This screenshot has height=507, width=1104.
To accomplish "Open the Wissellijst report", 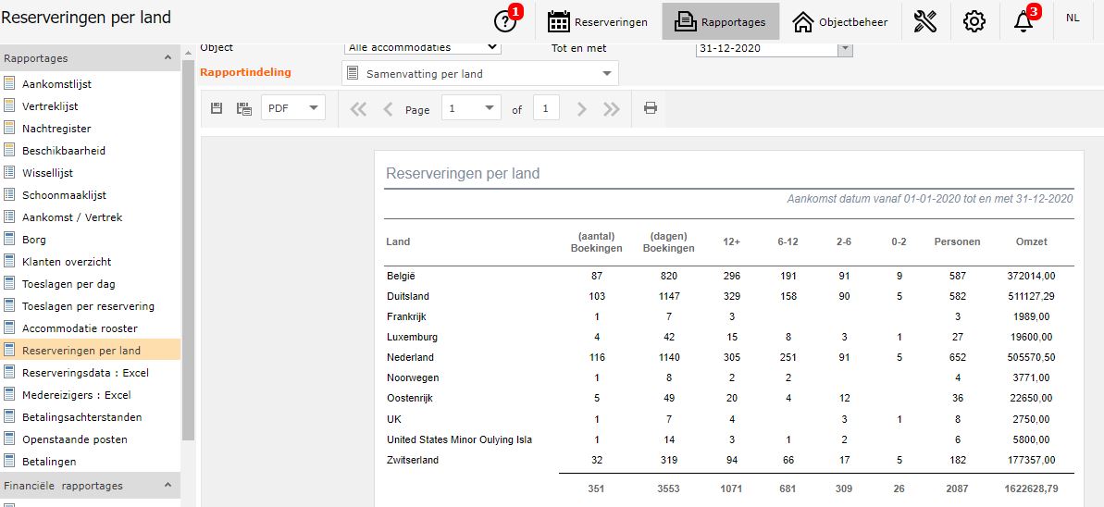I will coord(47,172).
